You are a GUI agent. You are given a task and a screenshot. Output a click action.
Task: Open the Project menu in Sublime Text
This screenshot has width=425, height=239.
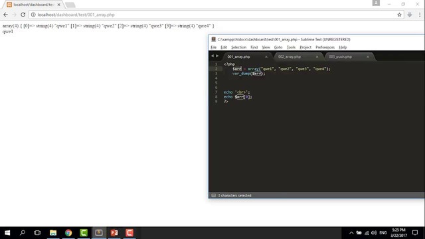(x=305, y=47)
